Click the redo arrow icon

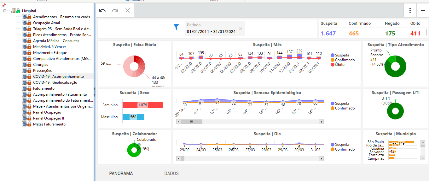[x=115, y=10]
